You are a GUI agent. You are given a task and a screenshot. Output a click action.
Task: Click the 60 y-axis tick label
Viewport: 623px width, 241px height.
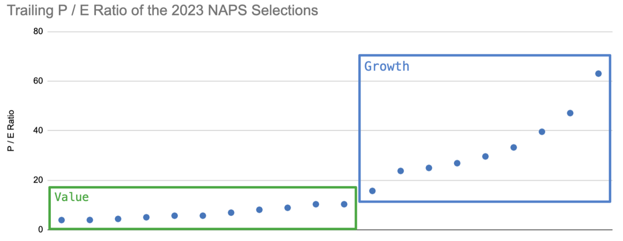click(38, 81)
